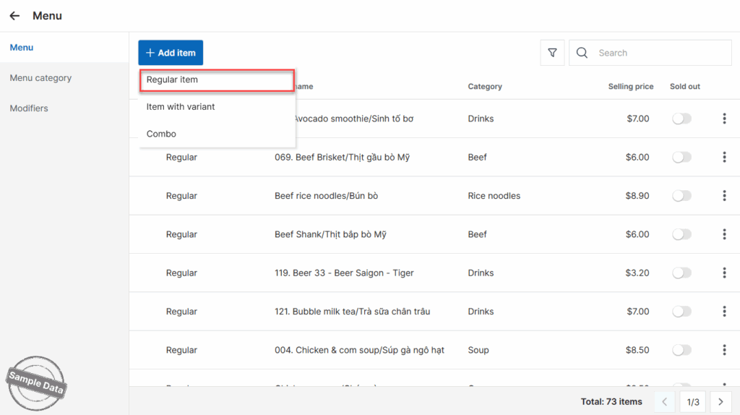Open three-dot menu for Bubble milk tea
This screenshot has height=415, width=740.
[723, 312]
